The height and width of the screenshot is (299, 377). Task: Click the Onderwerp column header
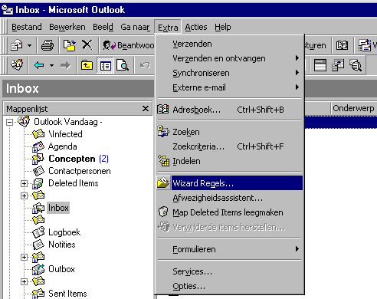click(354, 108)
